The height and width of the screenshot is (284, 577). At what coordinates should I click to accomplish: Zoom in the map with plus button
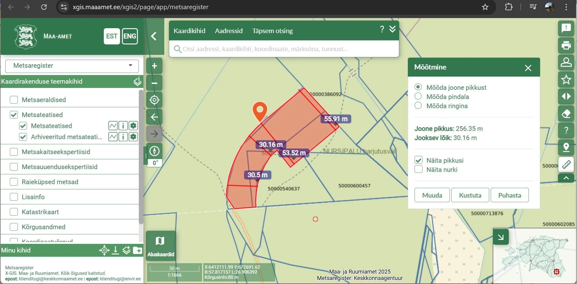(154, 66)
